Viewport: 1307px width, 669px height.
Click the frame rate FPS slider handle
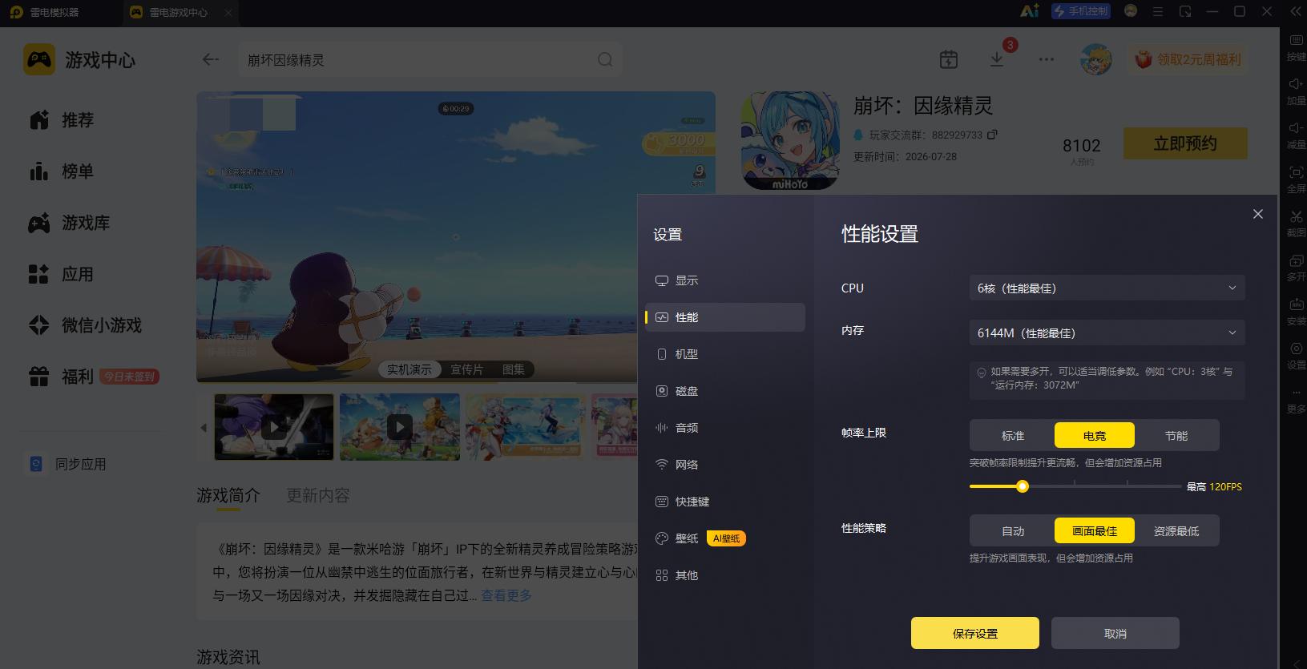coord(1023,486)
